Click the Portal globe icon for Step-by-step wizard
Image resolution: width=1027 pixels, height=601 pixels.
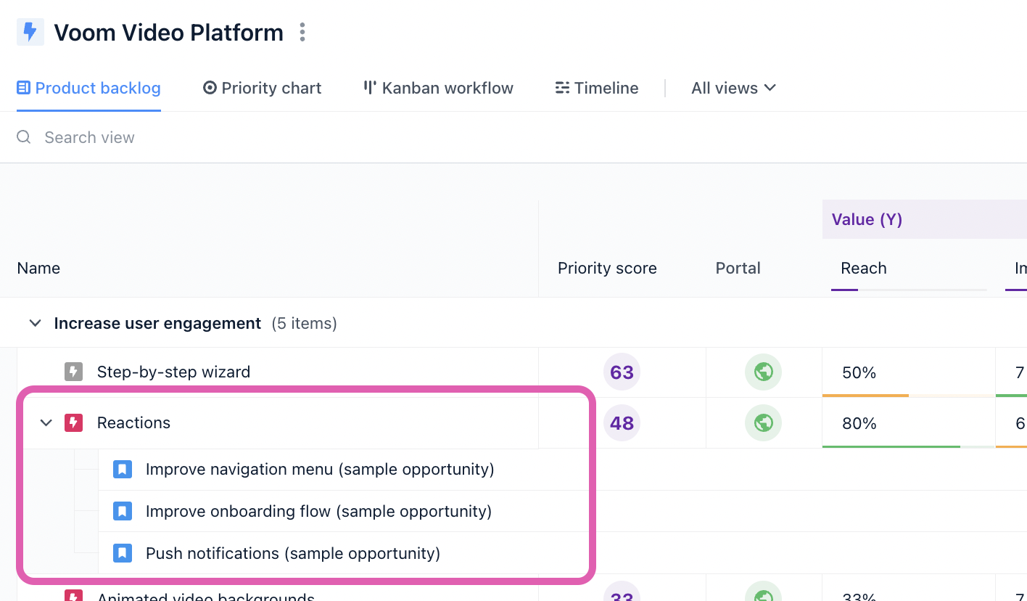pos(763,372)
